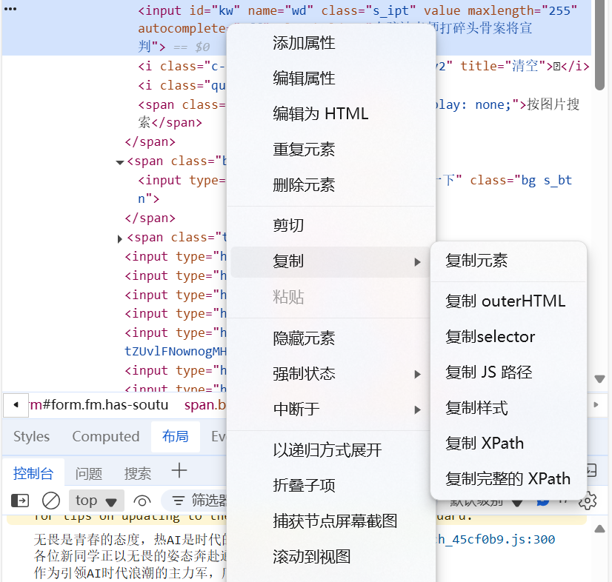Select 复制 XPath in the submenu
The height and width of the screenshot is (582, 612).
(508, 444)
